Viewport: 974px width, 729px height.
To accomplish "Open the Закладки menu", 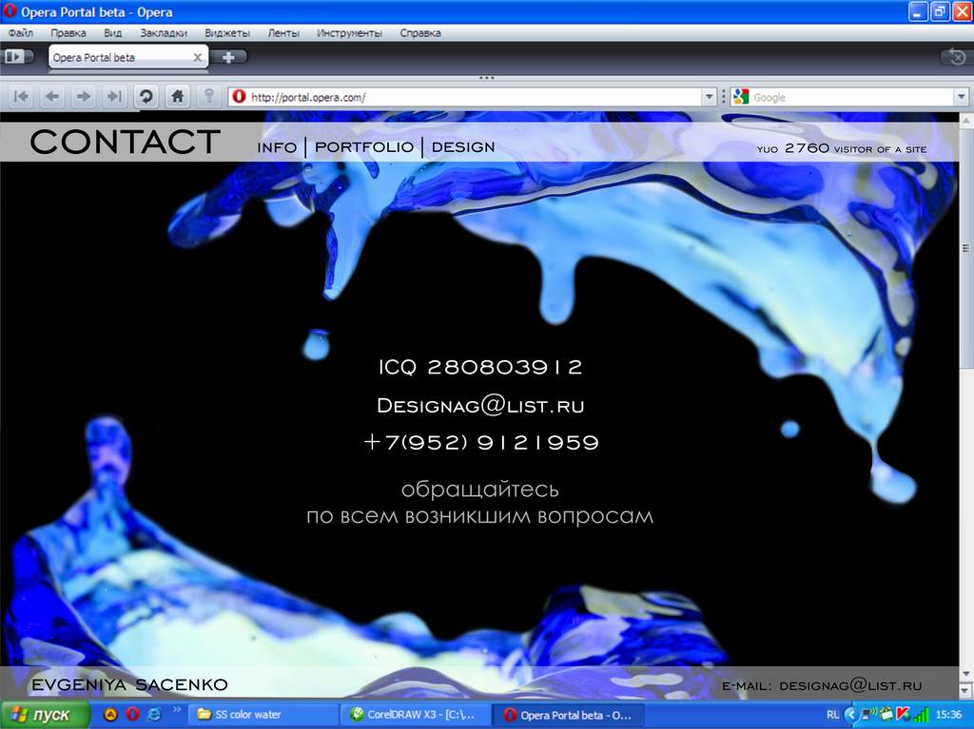I will pos(164,33).
